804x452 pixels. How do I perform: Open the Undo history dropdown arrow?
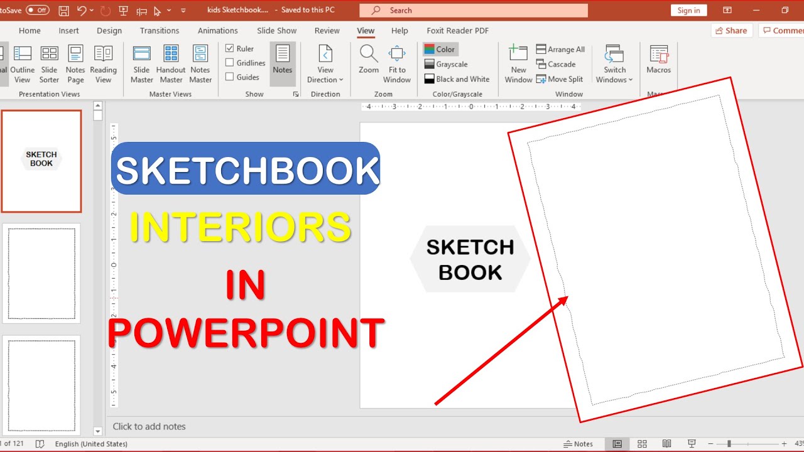coord(92,11)
